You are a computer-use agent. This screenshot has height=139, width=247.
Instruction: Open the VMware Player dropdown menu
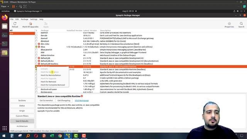tap(5, 7)
